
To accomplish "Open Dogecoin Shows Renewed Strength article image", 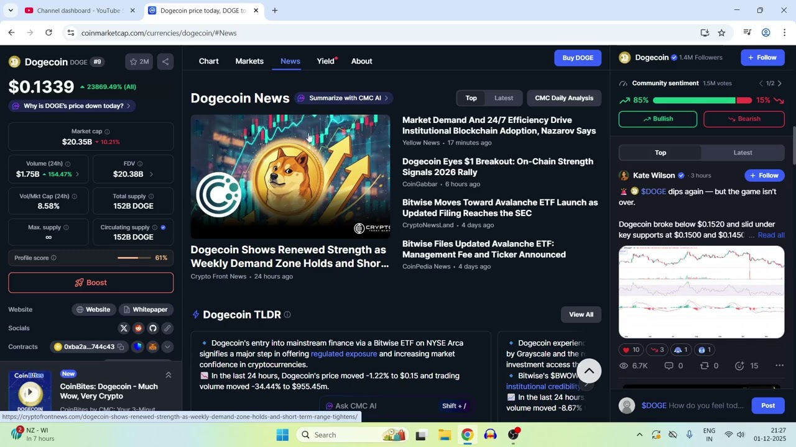I will click(x=290, y=177).
